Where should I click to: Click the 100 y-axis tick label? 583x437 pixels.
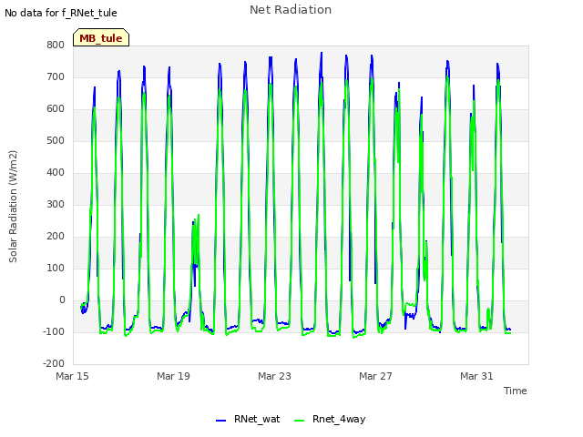pyautogui.click(x=56, y=268)
